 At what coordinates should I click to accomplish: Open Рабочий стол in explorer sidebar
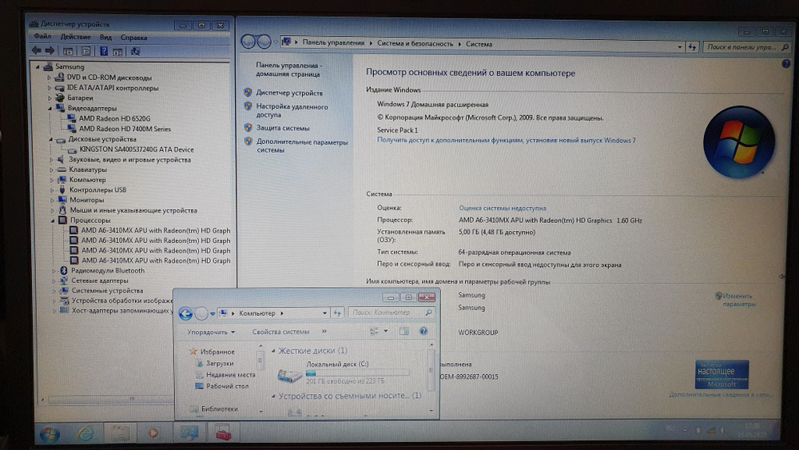(x=227, y=386)
